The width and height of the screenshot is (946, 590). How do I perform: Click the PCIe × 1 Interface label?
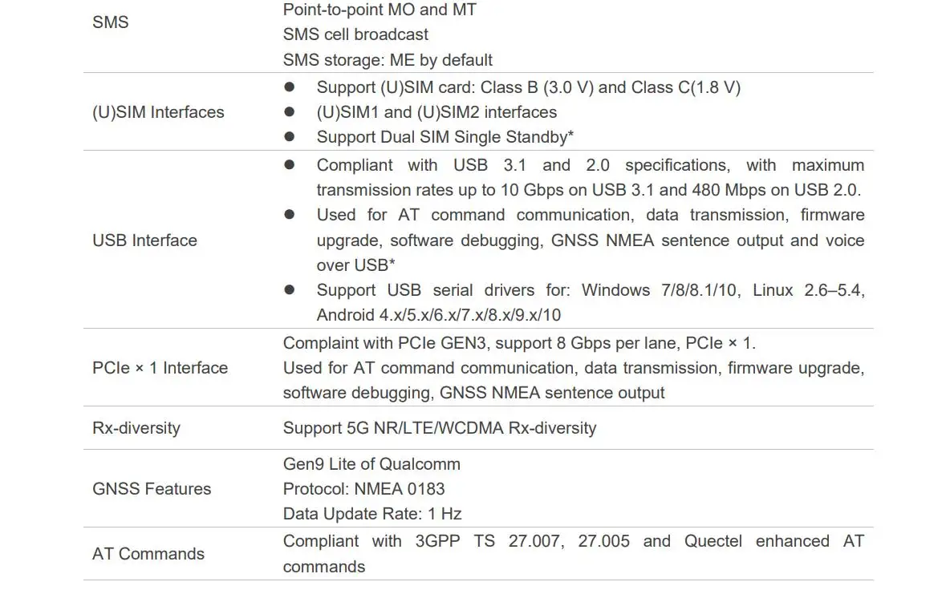160,368
